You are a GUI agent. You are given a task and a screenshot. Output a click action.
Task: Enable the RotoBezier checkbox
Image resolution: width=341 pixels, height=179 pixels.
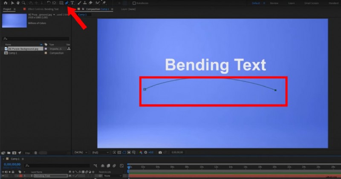(134, 3)
